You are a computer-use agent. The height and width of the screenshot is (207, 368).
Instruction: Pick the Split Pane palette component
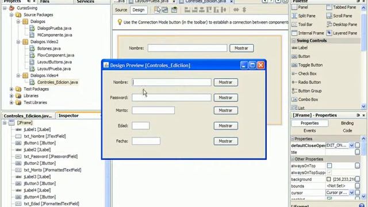tap(304, 16)
